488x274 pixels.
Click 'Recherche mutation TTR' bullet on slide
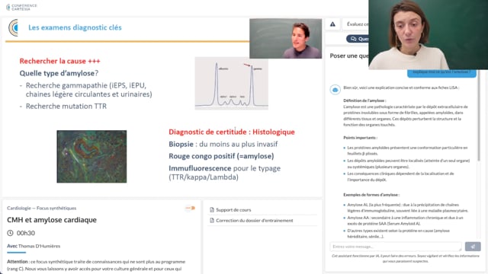(66, 107)
